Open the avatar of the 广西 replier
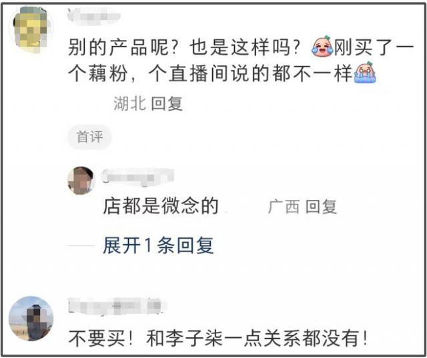 coord(81,181)
